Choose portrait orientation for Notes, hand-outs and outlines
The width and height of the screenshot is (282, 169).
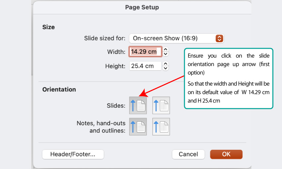(138, 127)
